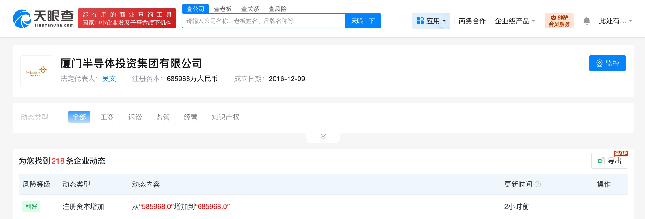Select the 查公司 search tab
The width and height of the screenshot is (645, 219).
tap(195, 9)
